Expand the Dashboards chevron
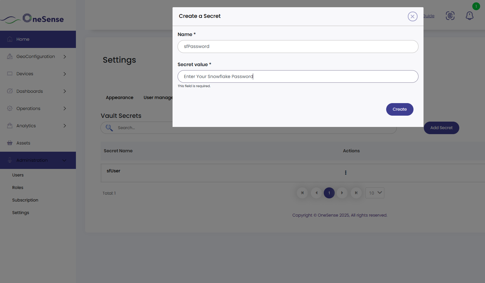The image size is (485, 283). coord(65,91)
